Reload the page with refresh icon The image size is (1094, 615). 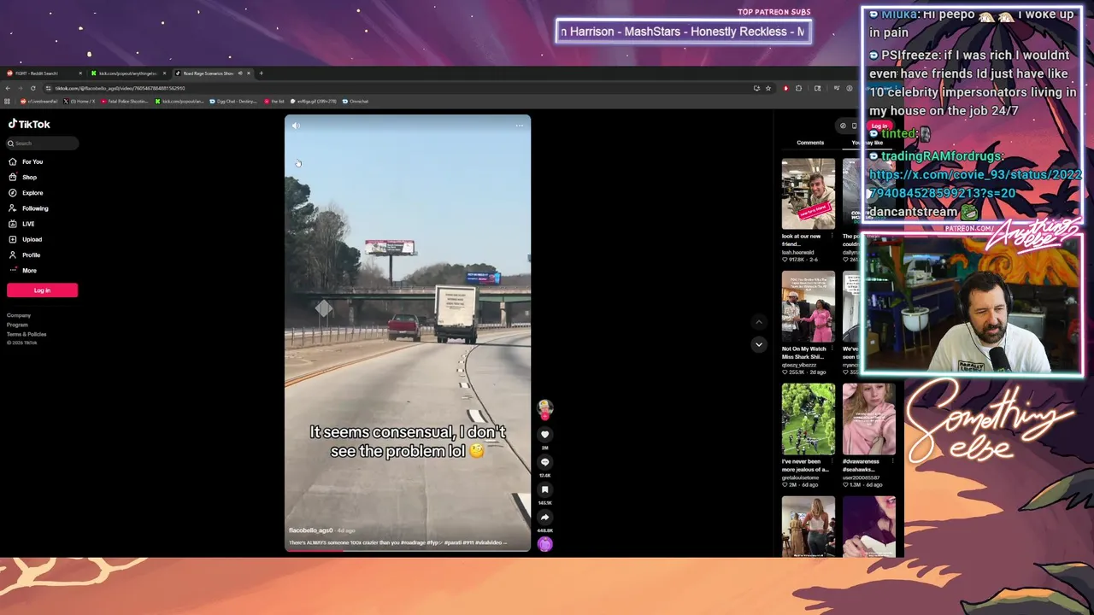[x=33, y=88]
